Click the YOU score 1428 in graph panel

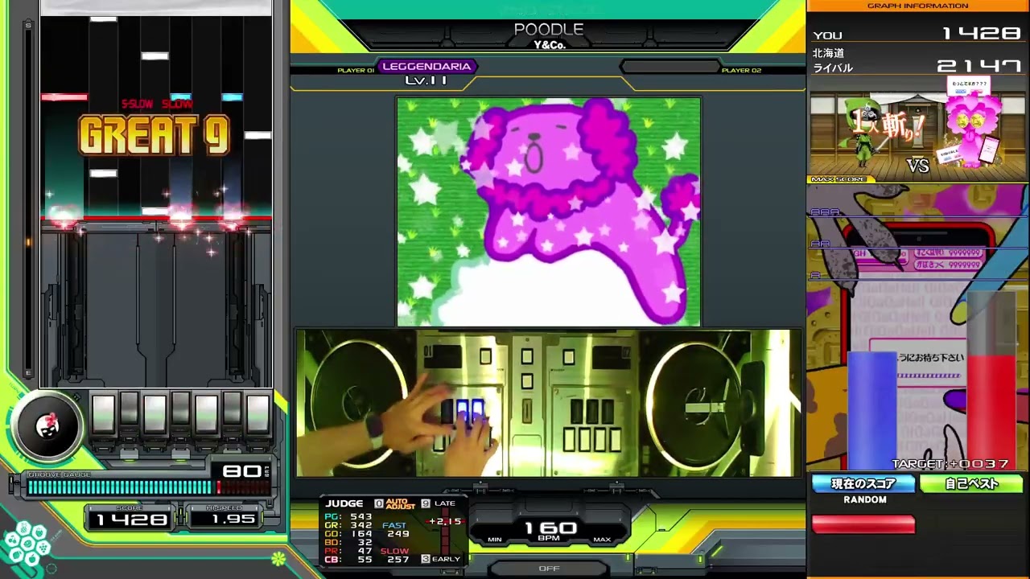pyautogui.click(x=981, y=34)
